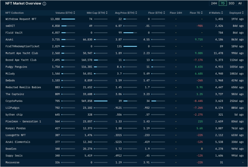The width and height of the screenshot is (248, 167).
Task: Select the Milady collection name
Action: (x=10, y=74)
